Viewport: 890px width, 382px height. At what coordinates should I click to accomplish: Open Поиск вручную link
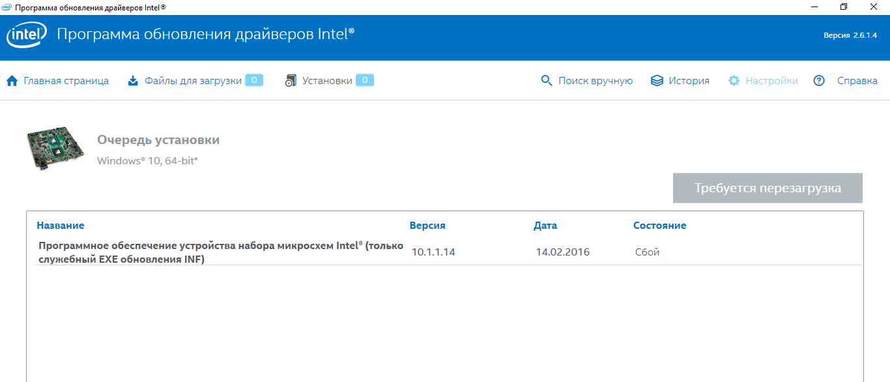(x=596, y=81)
